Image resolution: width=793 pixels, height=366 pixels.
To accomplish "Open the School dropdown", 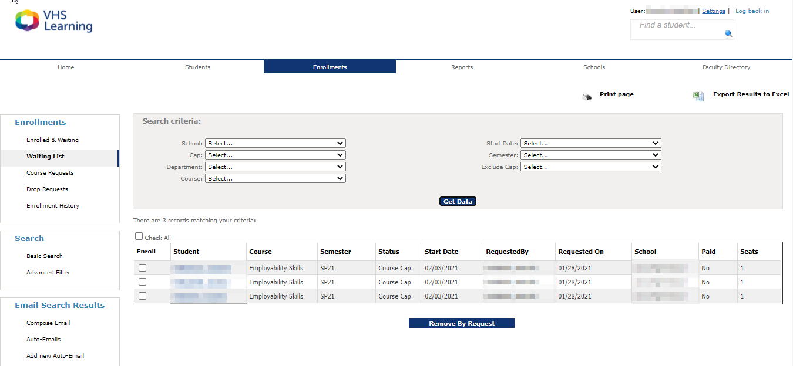I will [x=275, y=143].
